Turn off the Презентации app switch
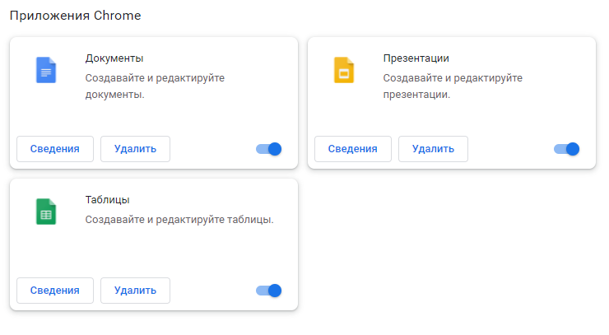Viewport: 609px width, 335px height. pos(567,149)
